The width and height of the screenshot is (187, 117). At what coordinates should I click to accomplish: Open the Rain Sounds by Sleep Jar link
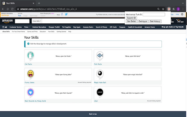[35, 101]
